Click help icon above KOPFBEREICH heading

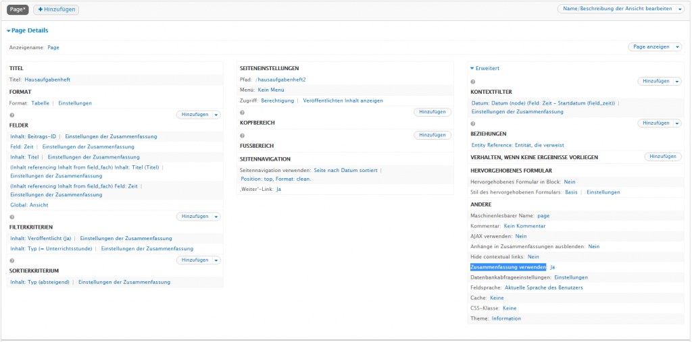(243, 113)
